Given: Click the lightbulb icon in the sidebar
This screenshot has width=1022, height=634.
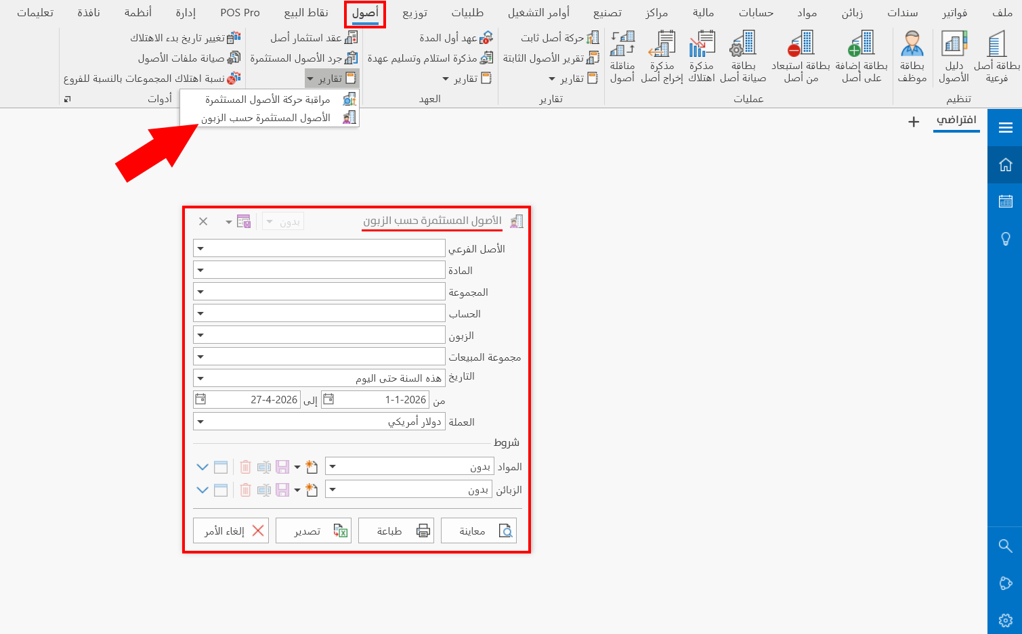Looking at the screenshot, I should [x=1005, y=239].
